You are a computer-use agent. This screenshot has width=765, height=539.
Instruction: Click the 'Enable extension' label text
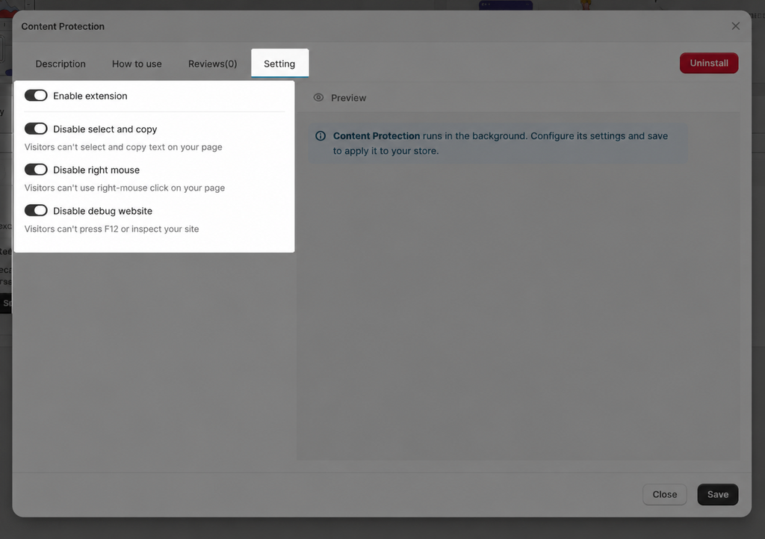[x=90, y=96]
